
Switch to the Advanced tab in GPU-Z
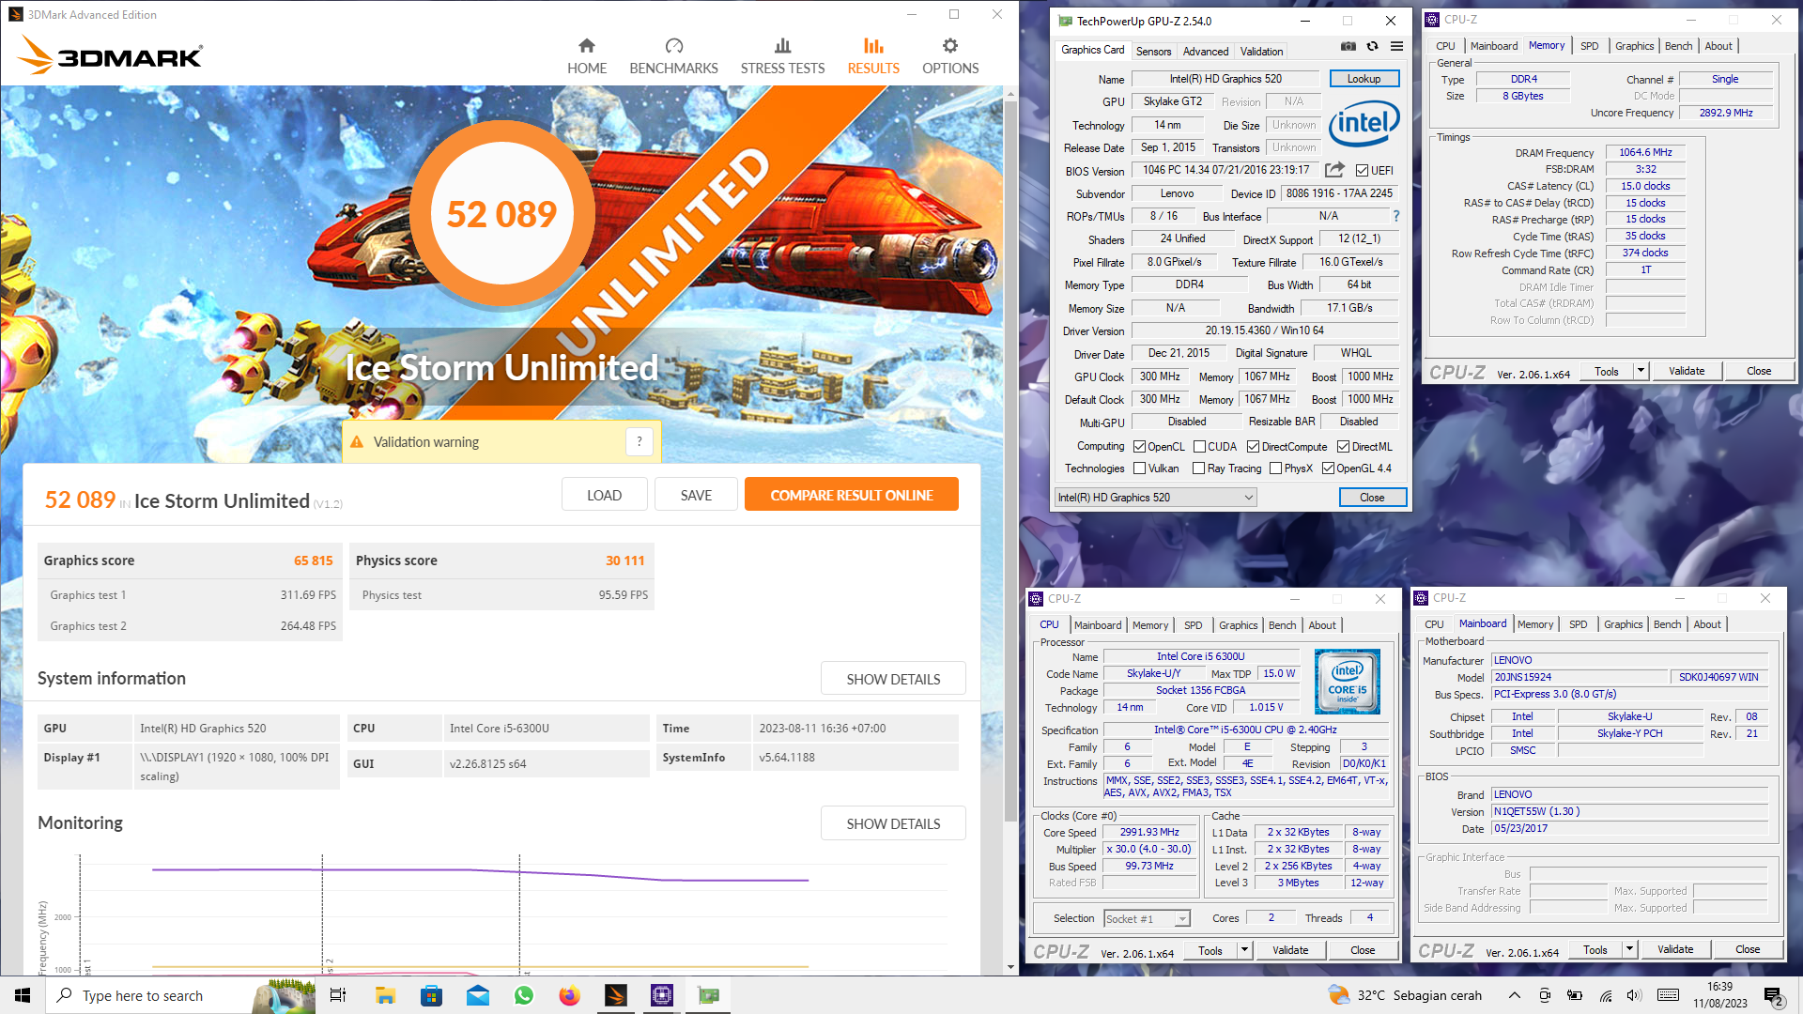[x=1205, y=52]
